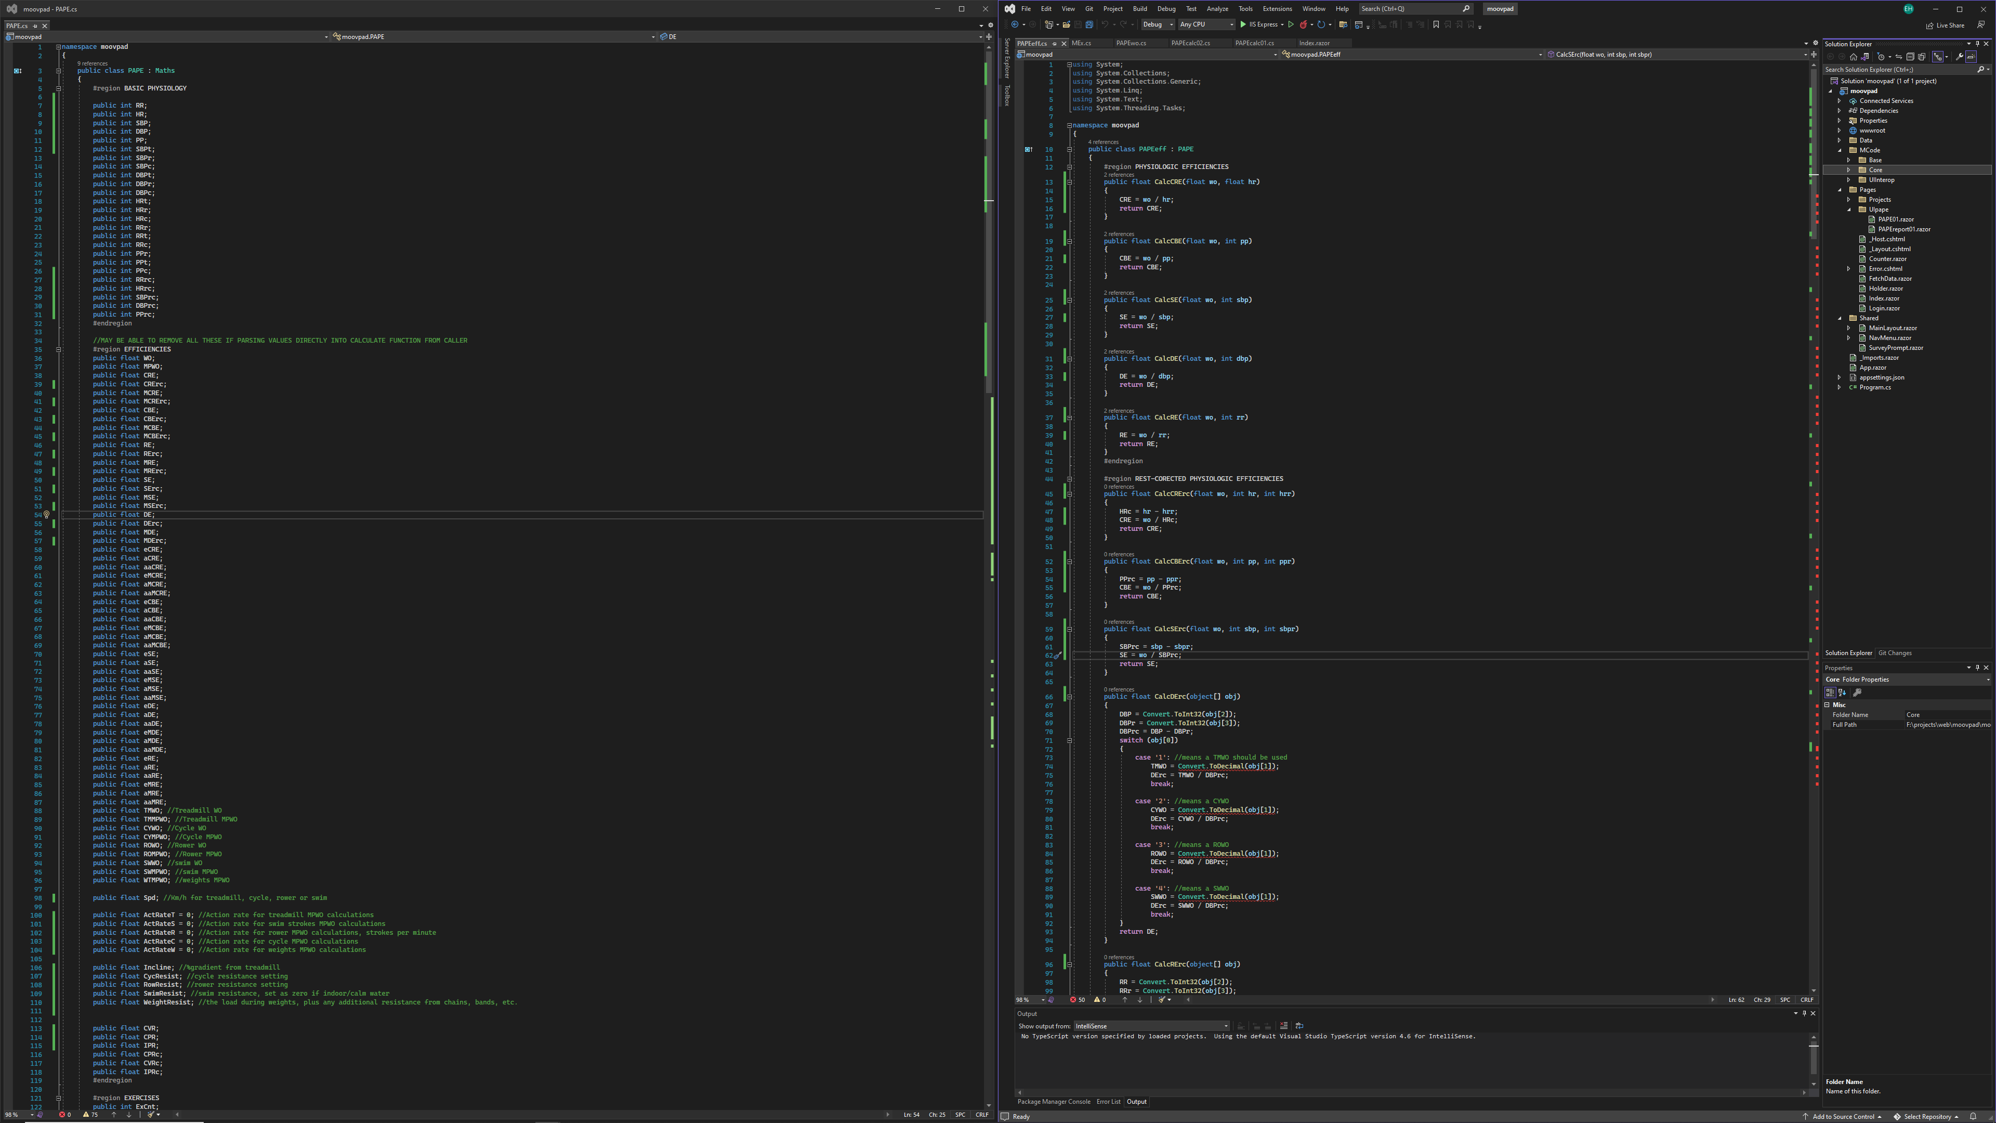Viewport: 1996px width, 1123px height.
Task: Click Clear All icon in Output panel
Action: 1284,1026
